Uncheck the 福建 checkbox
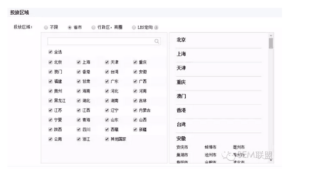The width and height of the screenshot is (326, 182). [x=50, y=81]
